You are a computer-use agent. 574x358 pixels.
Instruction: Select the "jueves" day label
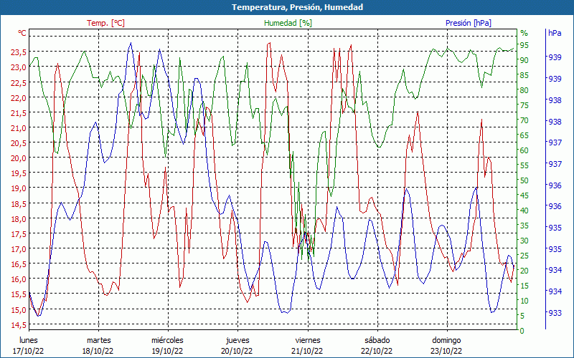pos(237,341)
